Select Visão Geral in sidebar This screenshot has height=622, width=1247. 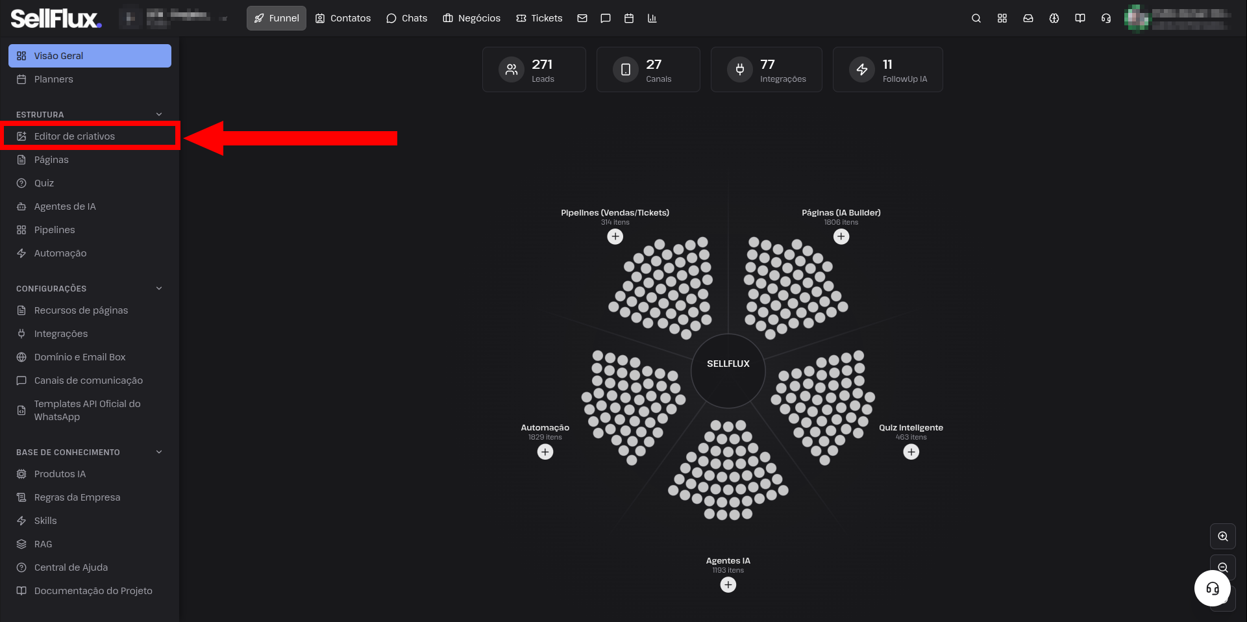coord(90,56)
